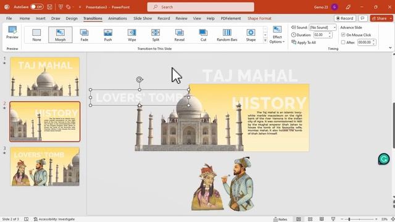This screenshot has width=395, height=222.
Task: Expand the transitions gallery More arrow
Action: click(x=265, y=41)
